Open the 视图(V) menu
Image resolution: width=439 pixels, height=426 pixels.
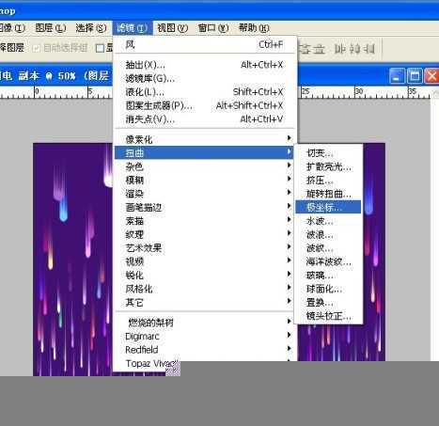click(172, 28)
